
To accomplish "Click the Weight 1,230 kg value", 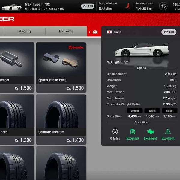I will point(170,86).
